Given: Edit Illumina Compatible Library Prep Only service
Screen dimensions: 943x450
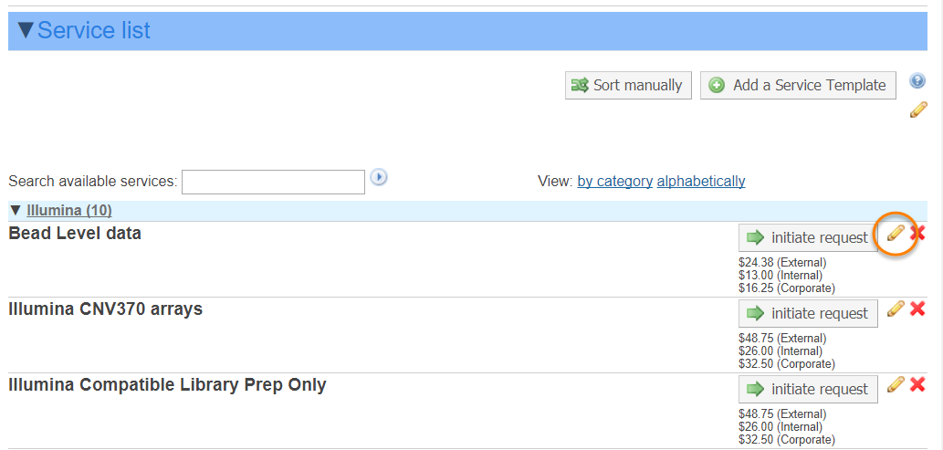Looking at the screenshot, I should point(896,385).
